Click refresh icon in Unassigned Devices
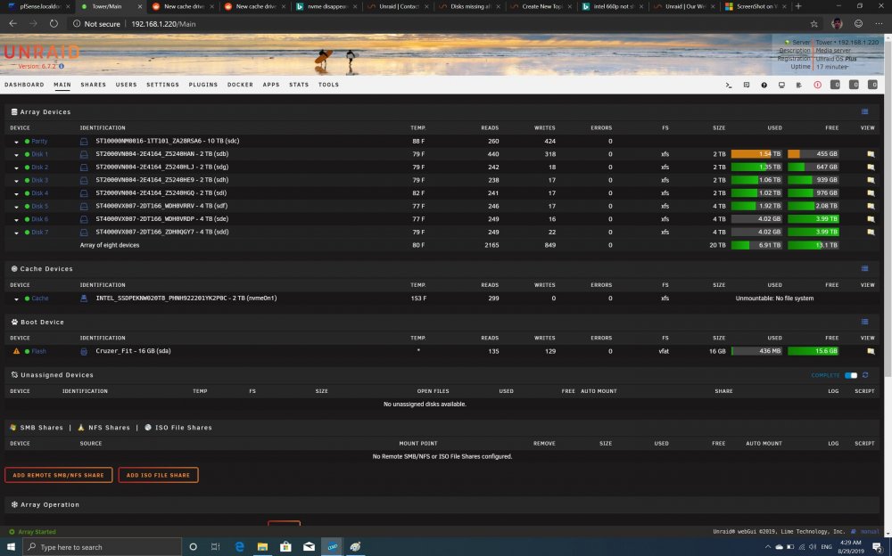892x556 pixels. coord(865,375)
